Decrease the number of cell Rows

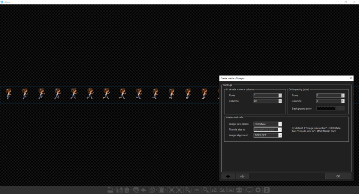click(280, 96)
